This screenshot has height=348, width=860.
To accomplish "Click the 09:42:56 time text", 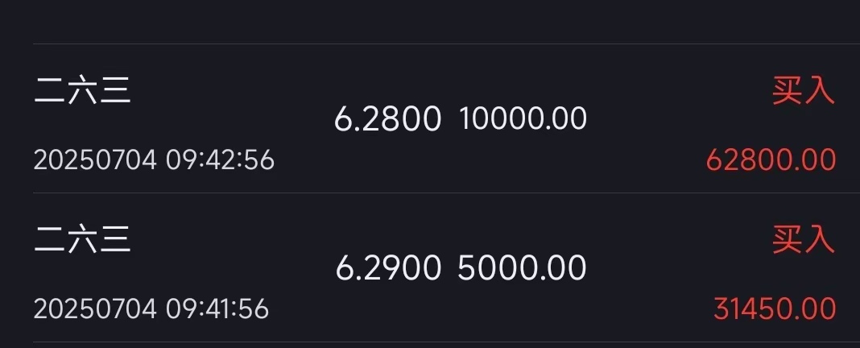I will [220, 160].
